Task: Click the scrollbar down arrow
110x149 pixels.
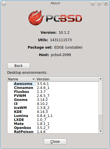Action: (101, 131)
